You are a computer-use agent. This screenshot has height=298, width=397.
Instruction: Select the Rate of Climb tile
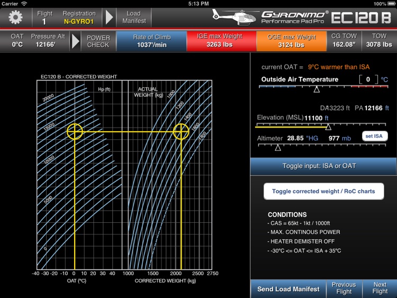point(152,41)
